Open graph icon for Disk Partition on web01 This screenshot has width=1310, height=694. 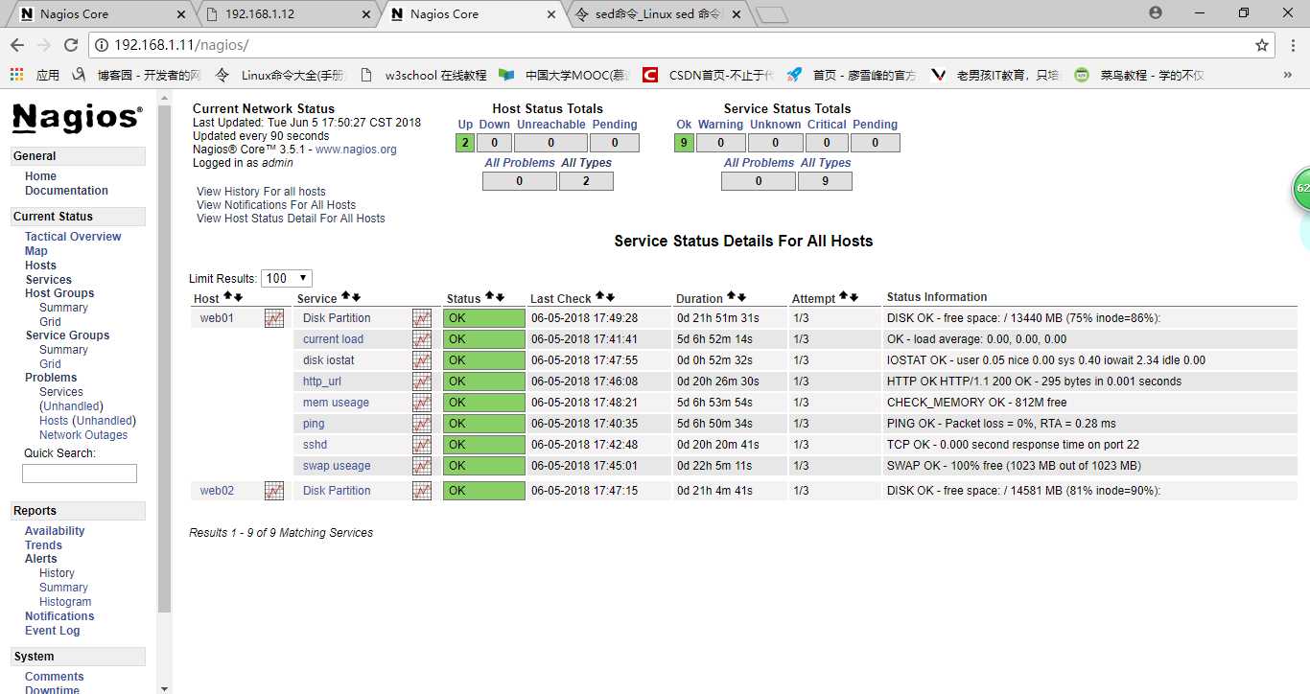pos(422,318)
